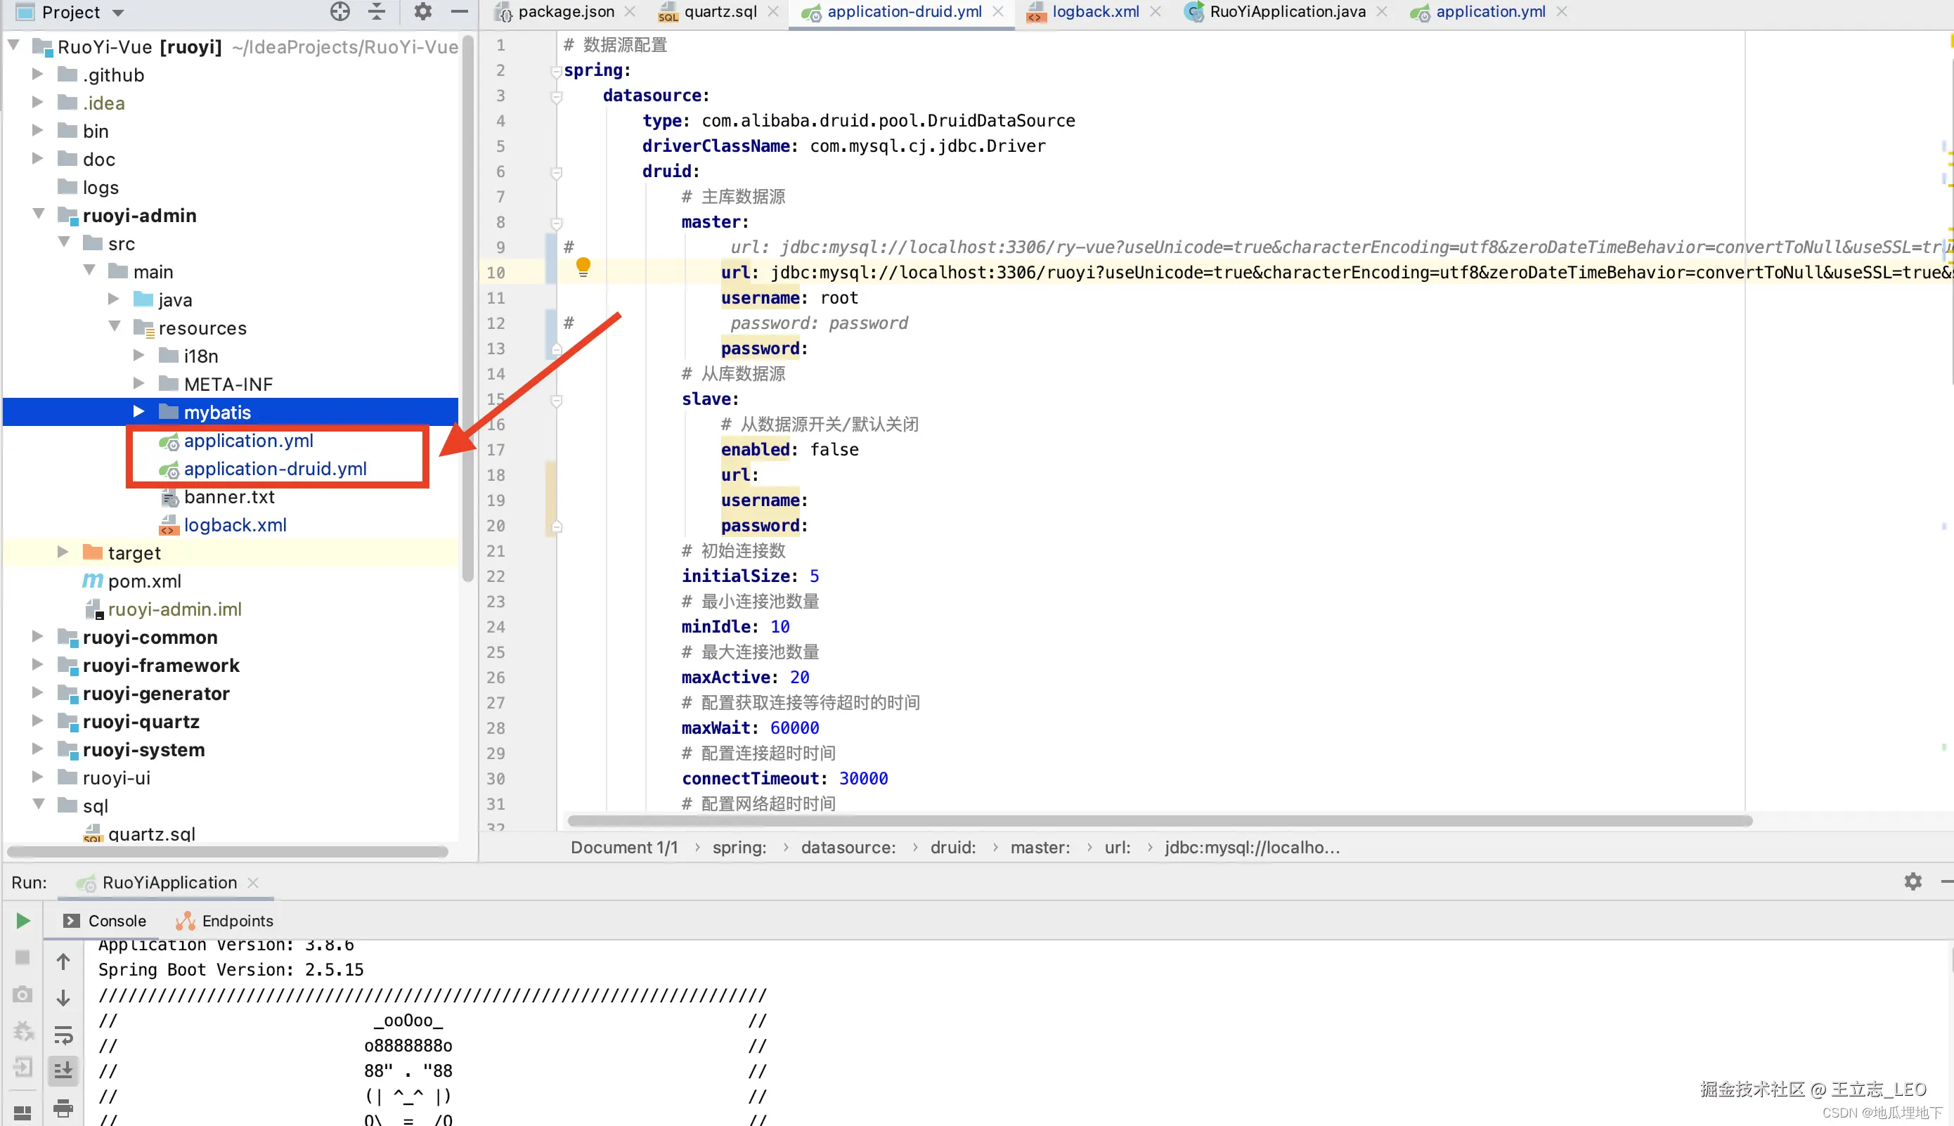This screenshot has height=1126, width=1954.
Task: Click the scroll up arrow in console
Action: pyautogui.click(x=63, y=962)
